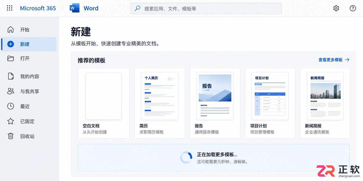Choose the 报告 mountain template thumbnail
This screenshot has height=181, width=363.
pyautogui.click(x=215, y=96)
